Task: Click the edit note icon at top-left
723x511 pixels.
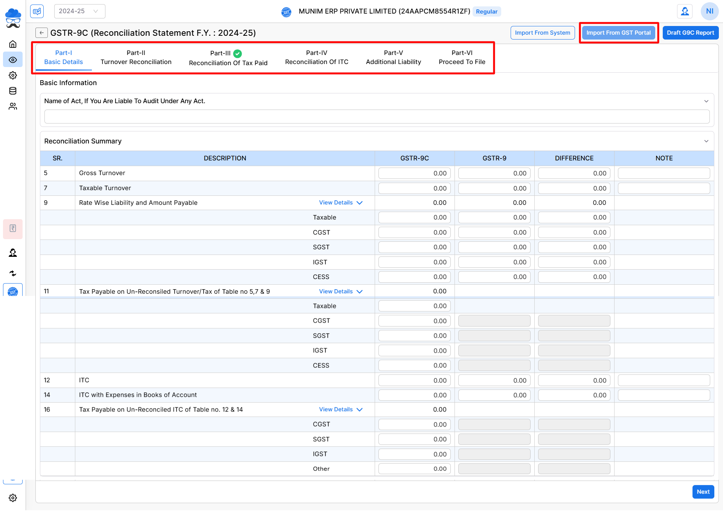Action: (x=37, y=11)
